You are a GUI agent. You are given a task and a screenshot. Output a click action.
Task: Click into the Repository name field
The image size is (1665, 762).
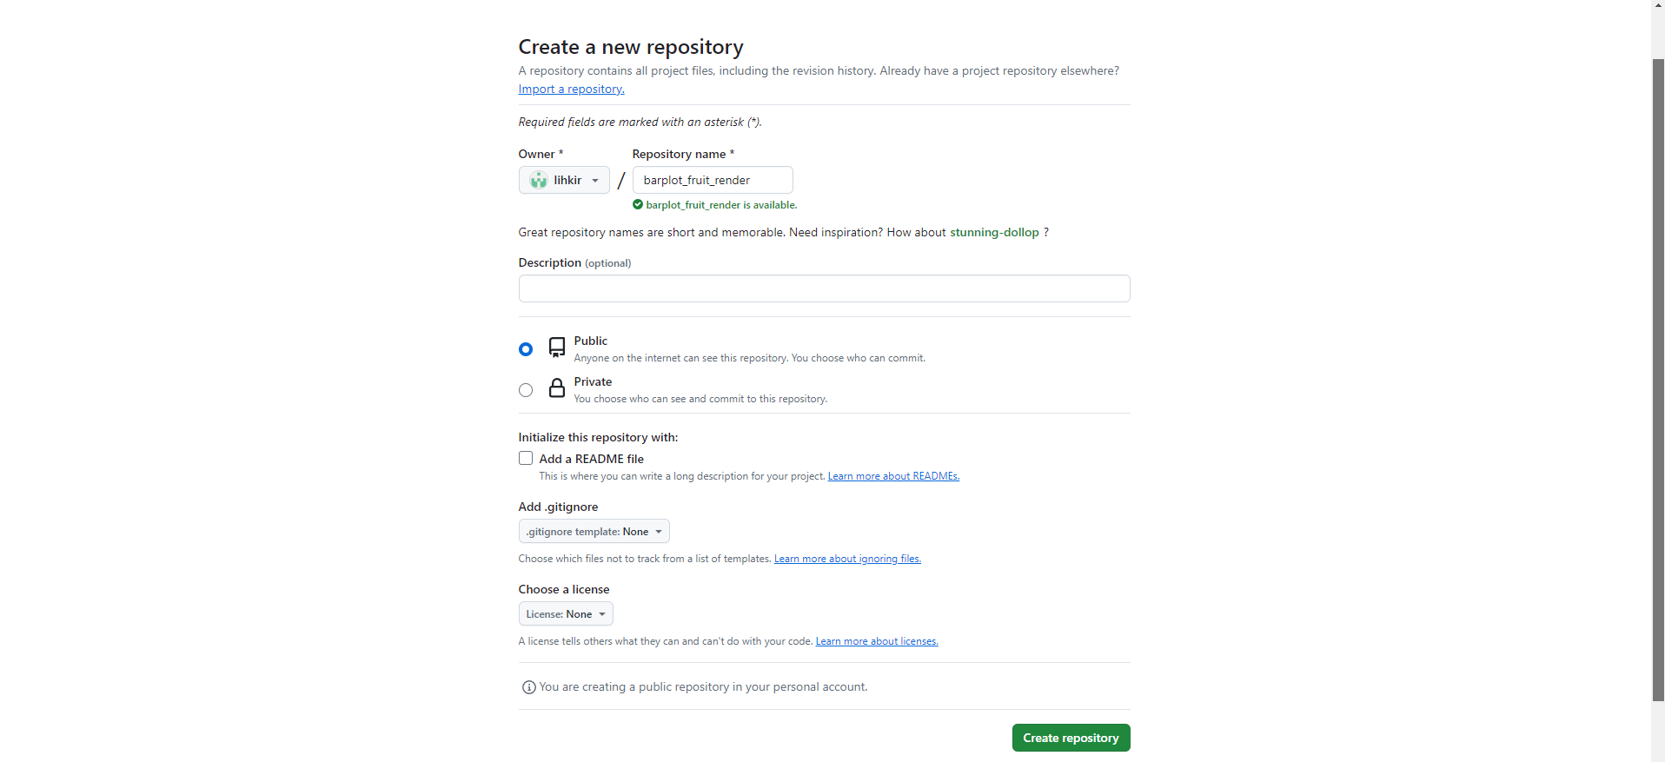pos(713,180)
